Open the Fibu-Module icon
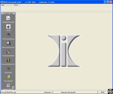The width and height of the screenshot is (113, 94). point(8,77)
